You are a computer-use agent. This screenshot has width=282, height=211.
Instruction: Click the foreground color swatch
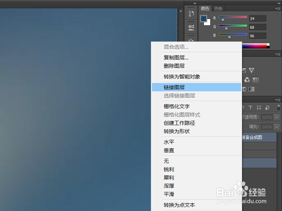(204, 18)
